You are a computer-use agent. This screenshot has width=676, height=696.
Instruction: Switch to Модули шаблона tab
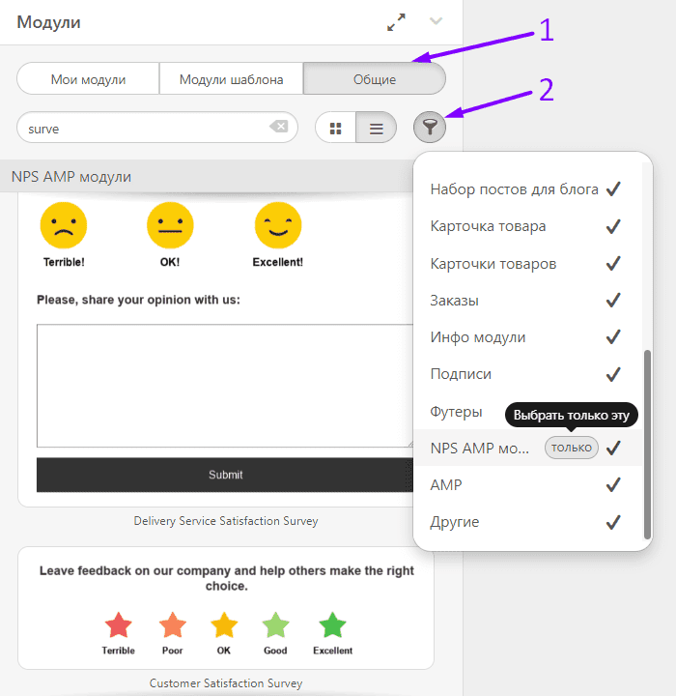click(231, 79)
